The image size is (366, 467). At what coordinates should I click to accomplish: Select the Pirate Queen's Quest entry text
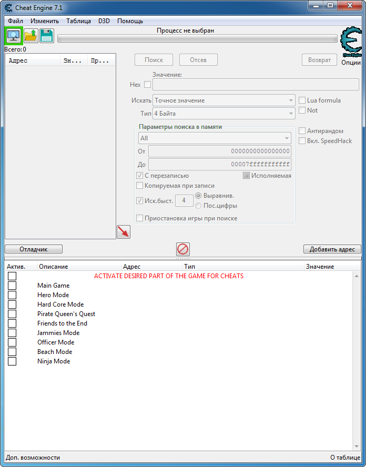pos(66,314)
